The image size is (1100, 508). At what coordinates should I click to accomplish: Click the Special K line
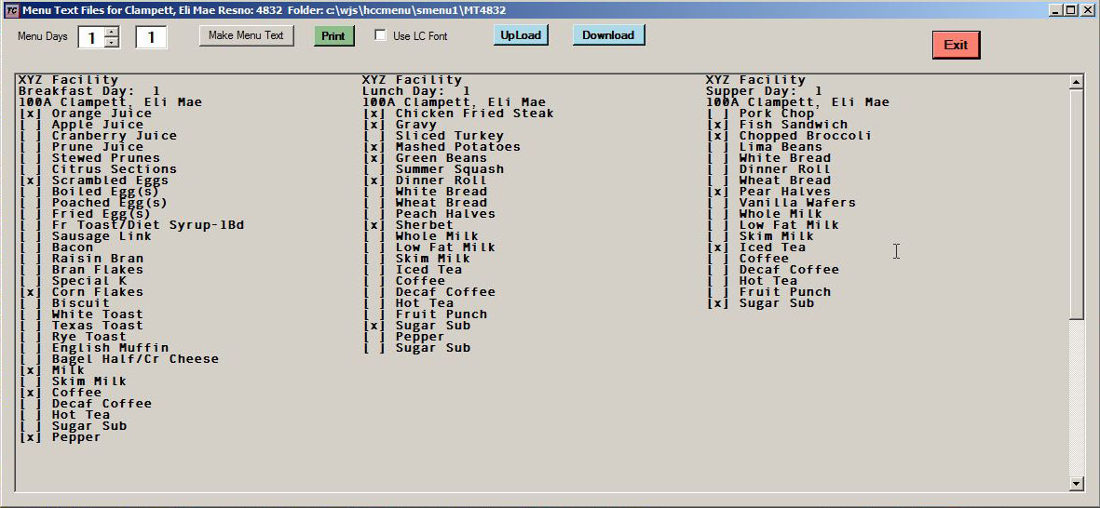click(x=73, y=281)
